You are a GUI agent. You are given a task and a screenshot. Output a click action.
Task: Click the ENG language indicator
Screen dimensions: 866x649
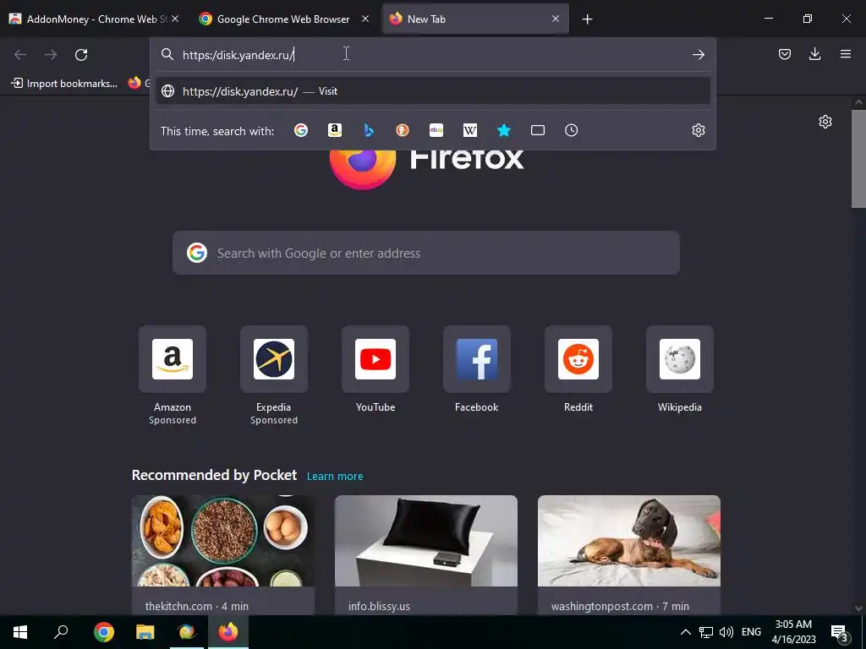coord(751,632)
